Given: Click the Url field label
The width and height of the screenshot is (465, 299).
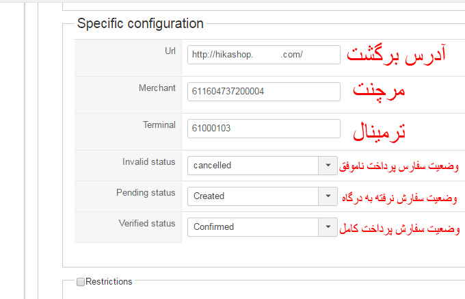Looking at the screenshot, I should click(x=169, y=51).
